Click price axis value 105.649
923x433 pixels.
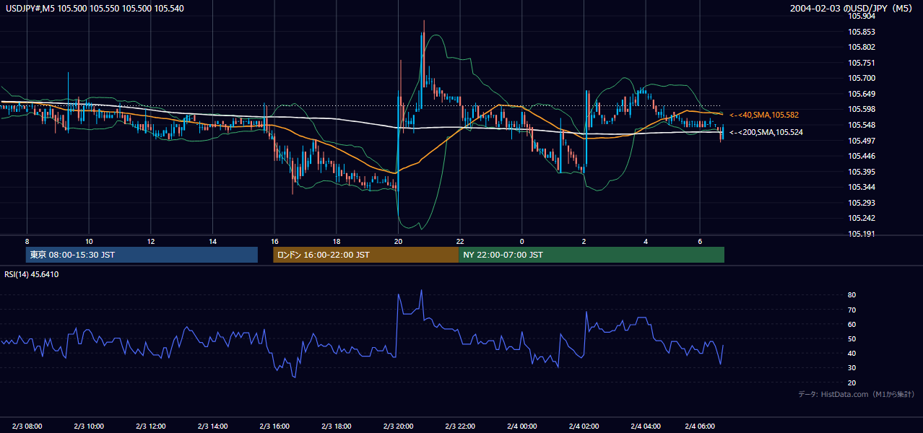pos(861,94)
